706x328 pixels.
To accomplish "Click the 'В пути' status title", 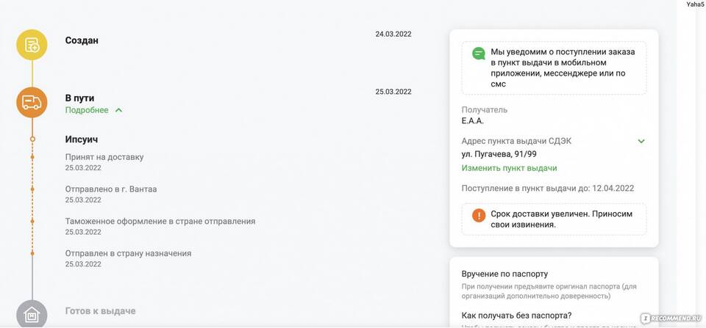I will (x=79, y=98).
